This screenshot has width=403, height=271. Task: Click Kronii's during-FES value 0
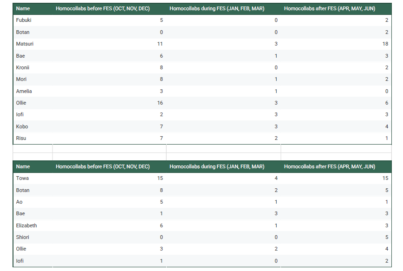point(276,67)
